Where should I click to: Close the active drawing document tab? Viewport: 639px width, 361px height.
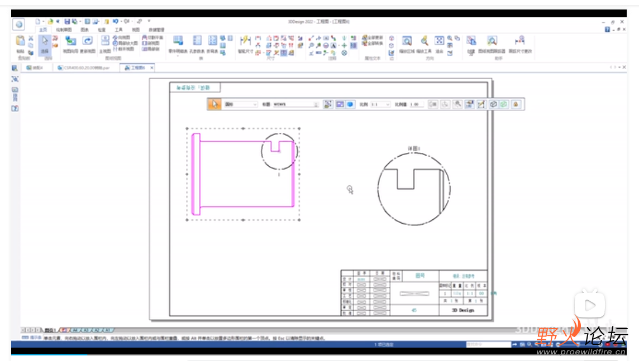click(x=152, y=68)
